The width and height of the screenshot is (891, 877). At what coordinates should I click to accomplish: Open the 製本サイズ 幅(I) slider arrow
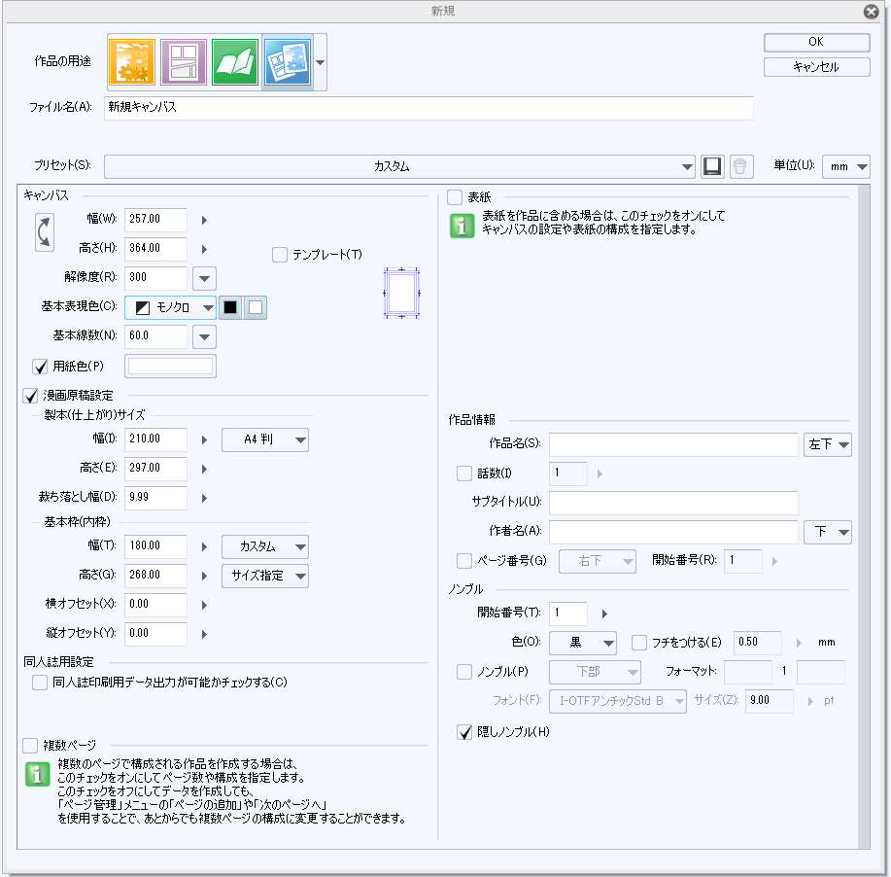point(205,439)
